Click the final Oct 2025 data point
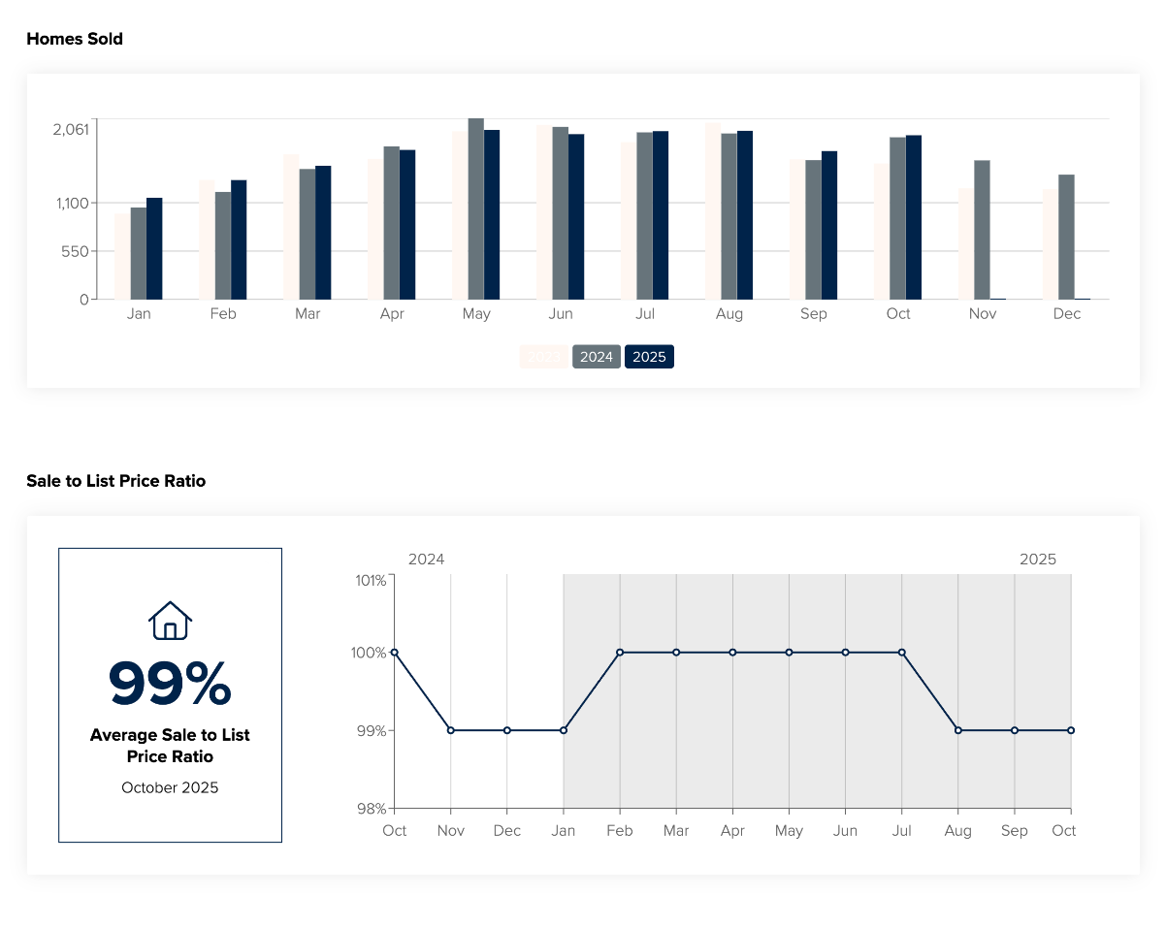The width and height of the screenshot is (1166, 928). tap(1071, 730)
